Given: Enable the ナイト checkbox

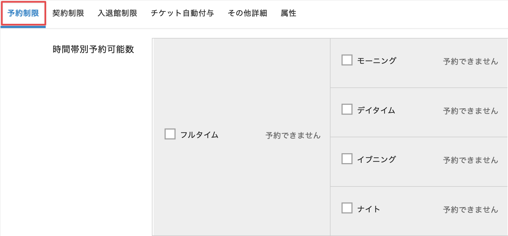Looking at the screenshot, I should (x=347, y=208).
